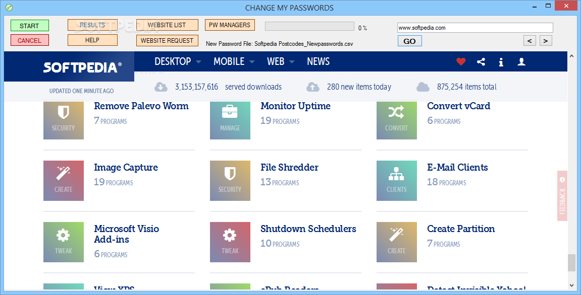
Task: Click the app icon in the title bar
Action: coord(9,8)
